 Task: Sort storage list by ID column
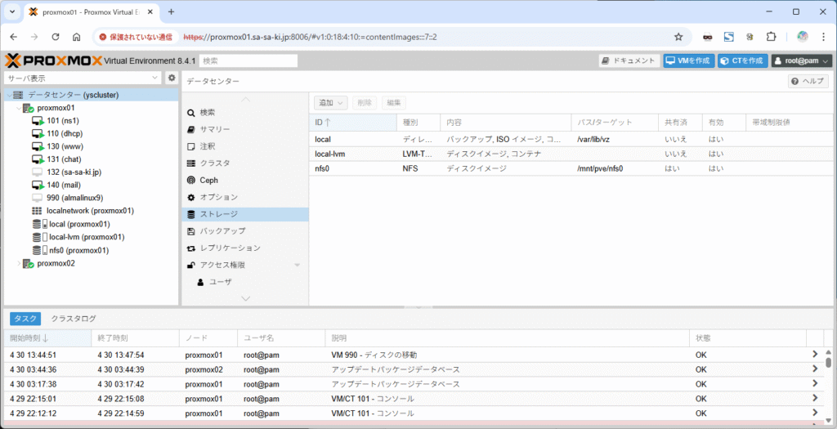click(x=353, y=123)
